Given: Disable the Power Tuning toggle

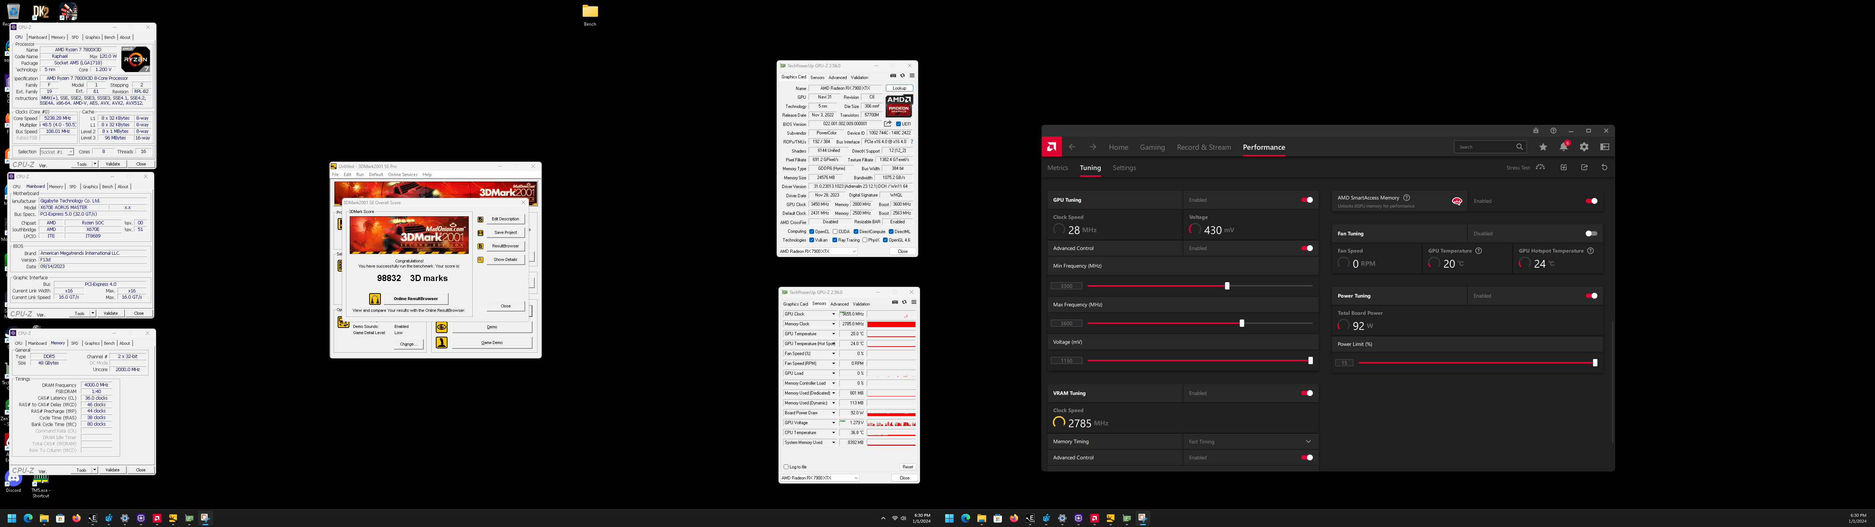Looking at the screenshot, I should (1591, 296).
